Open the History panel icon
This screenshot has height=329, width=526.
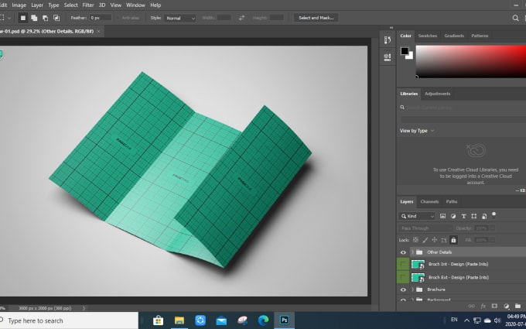pos(388,40)
